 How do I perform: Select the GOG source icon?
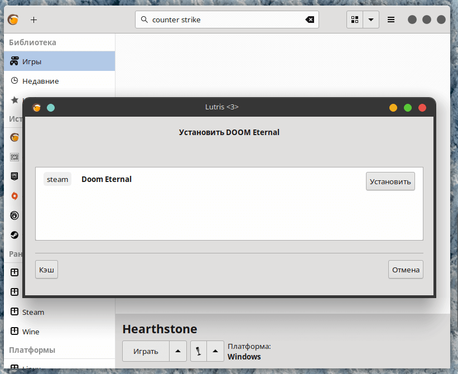tap(15, 157)
